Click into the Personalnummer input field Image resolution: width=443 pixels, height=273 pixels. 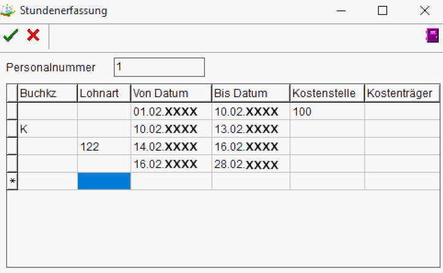pyautogui.click(x=159, y=67)
